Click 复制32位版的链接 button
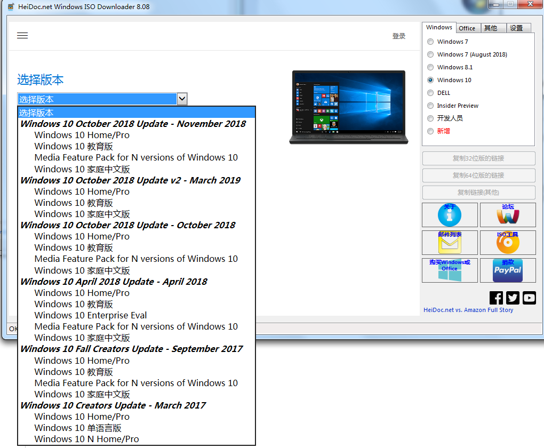The width and height of the screenshot is (544, 448). 478,158
